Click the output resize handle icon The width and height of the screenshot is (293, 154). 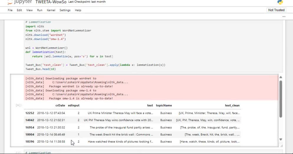tap(282, 146)
